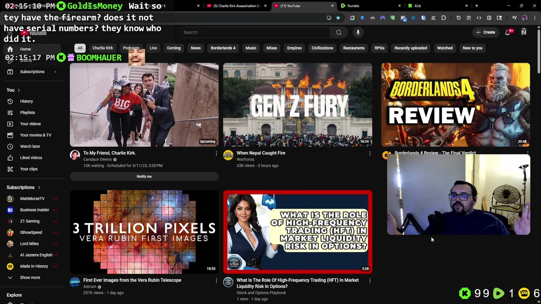Open the Explore section heading

[x=14, y=295]
